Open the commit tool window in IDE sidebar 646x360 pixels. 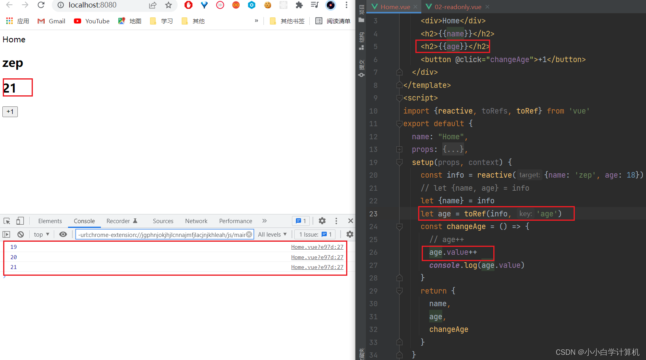point(362,68)
